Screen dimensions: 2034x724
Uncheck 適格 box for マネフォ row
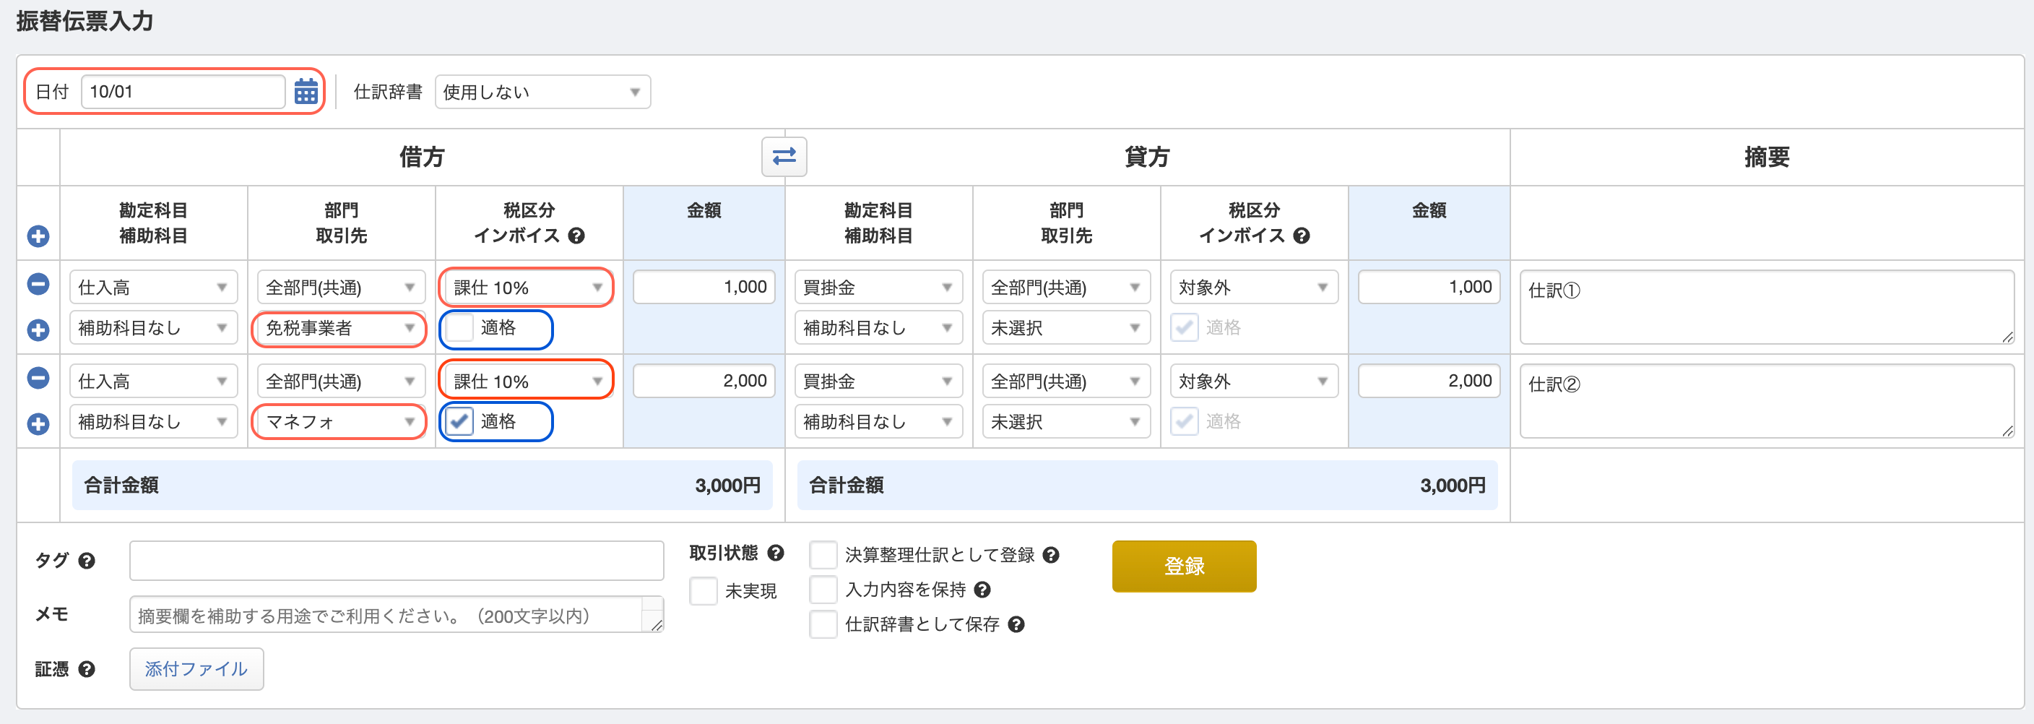coord(459,421)
